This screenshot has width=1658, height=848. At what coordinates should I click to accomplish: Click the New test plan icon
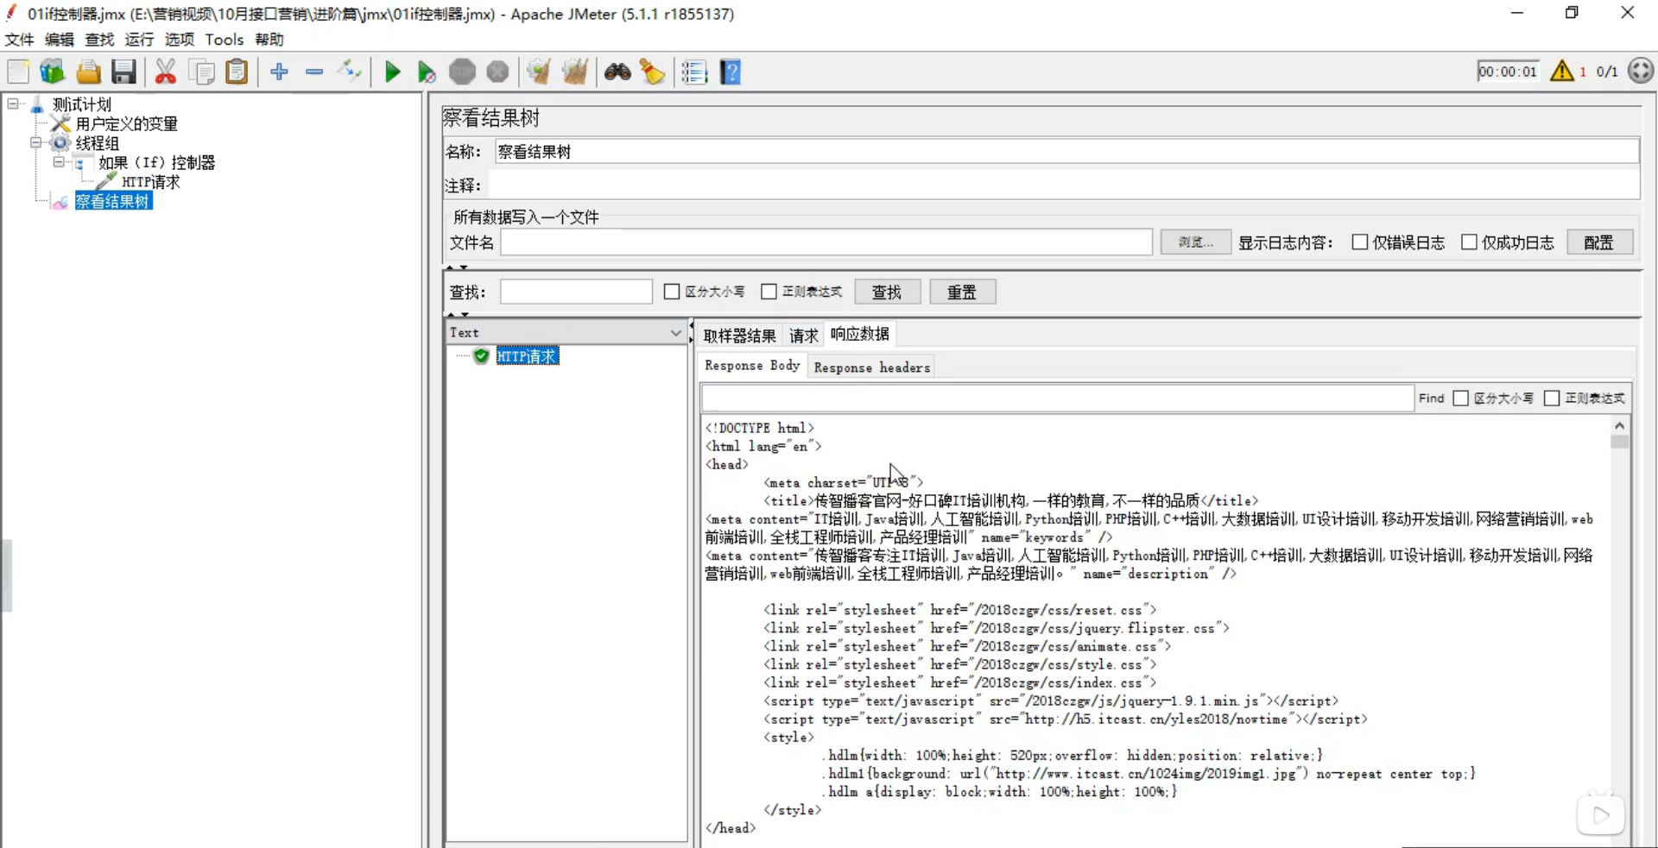tap(18, 72)
